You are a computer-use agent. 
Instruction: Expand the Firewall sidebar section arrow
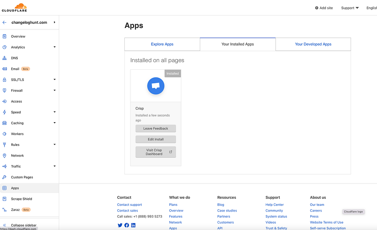55,90
